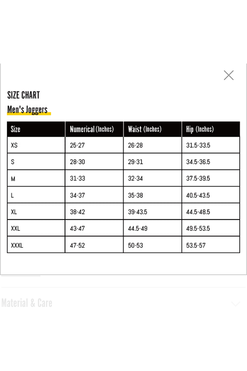This screenshot has width=247, height=371.
Task: Choose the XXXL size cell
Action: pos(17,245)
